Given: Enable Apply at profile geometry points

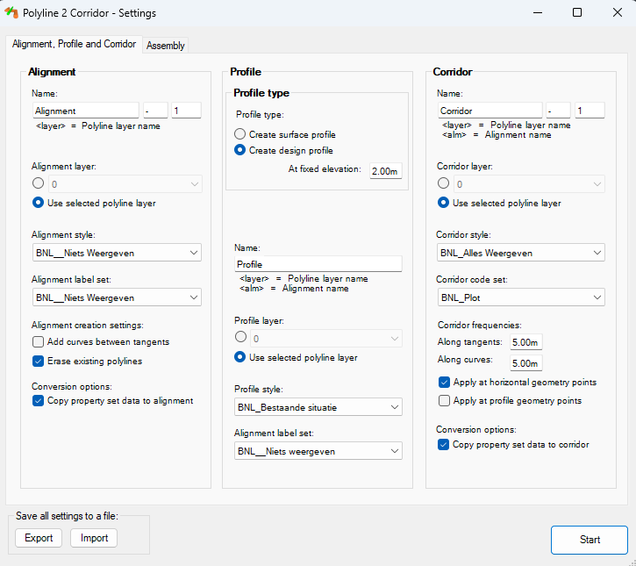Looking at the screenshot, I should tap(445, 401).
